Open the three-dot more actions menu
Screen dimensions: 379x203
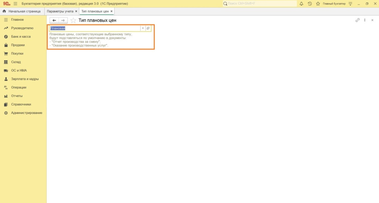click(x=365, y=20)
